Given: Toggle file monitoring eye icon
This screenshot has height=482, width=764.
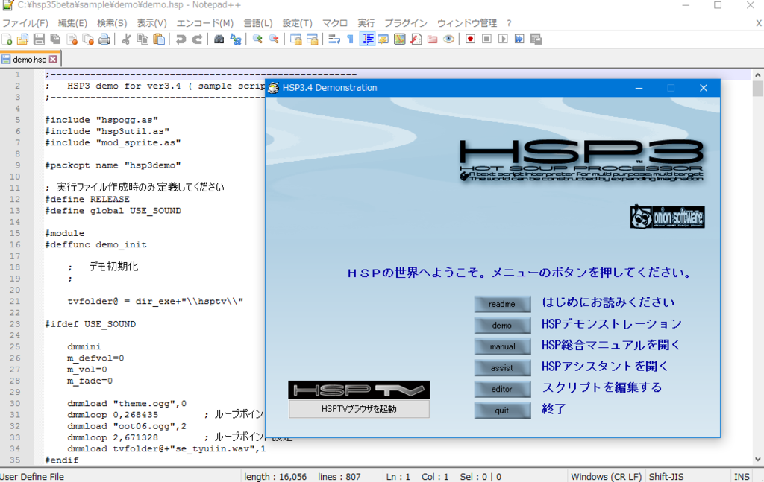Looking at the screenshot, I should 448,39.
